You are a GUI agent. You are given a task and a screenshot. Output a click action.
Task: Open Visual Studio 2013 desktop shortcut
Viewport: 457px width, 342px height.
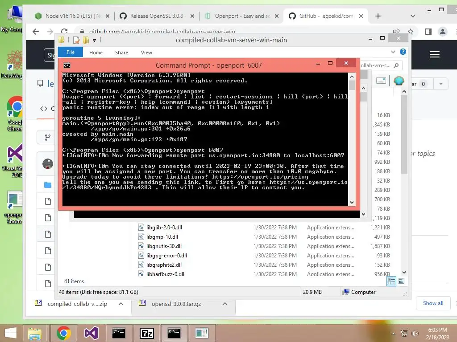[x=13, y=160]
